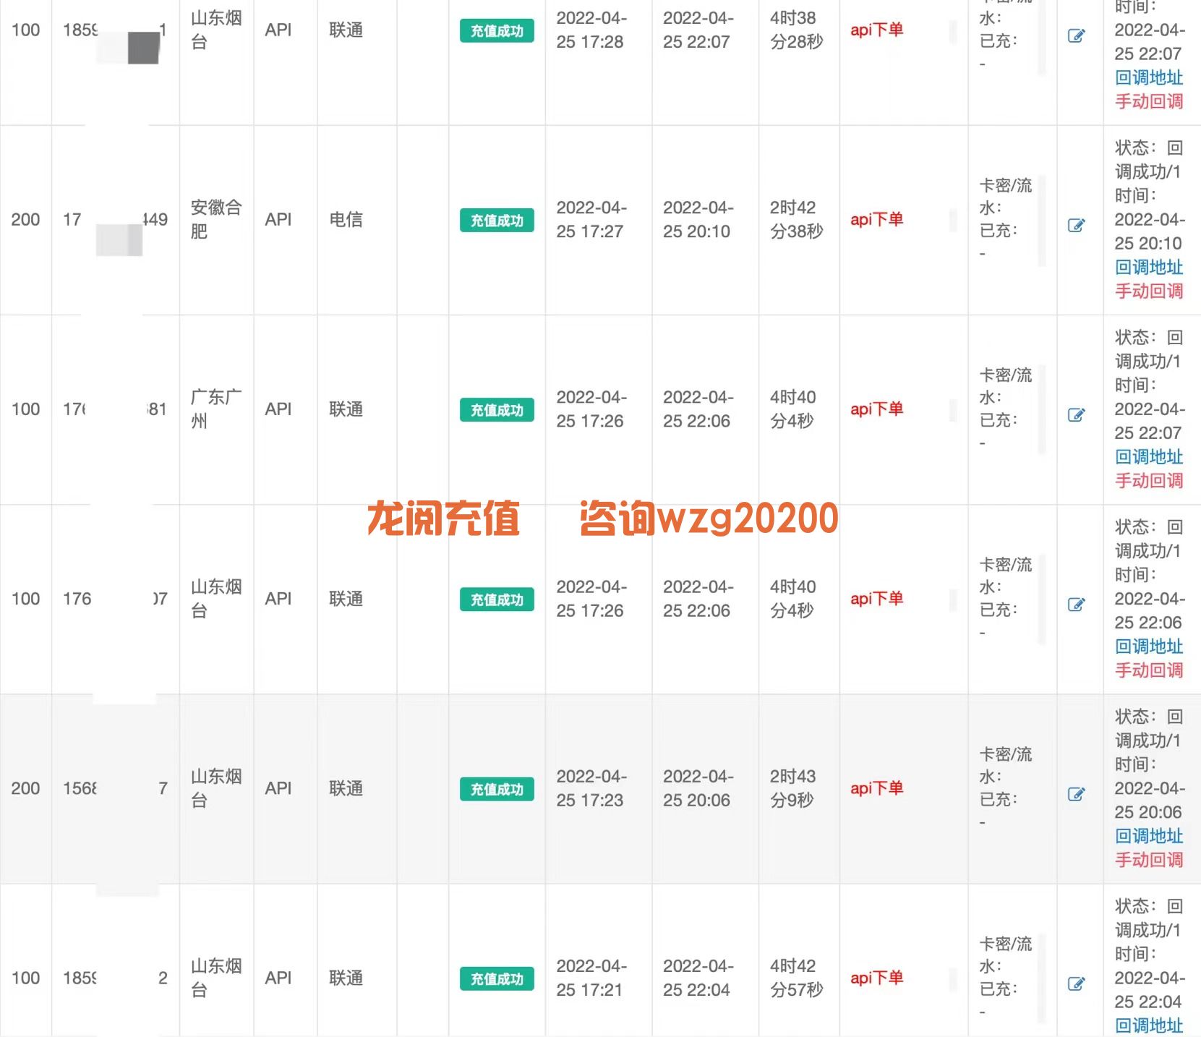Viewport: 1201px width, 1037px height.
Task: Click the edit icon in the phone-ending-07 row
Action: tap(1076, 604)
